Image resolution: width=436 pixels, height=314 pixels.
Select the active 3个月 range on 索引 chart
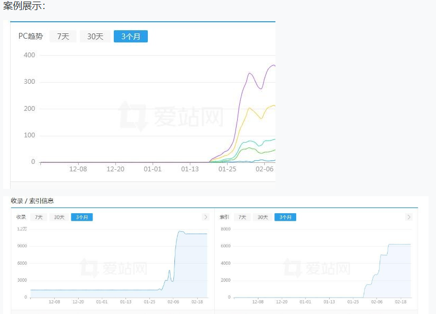284,217
